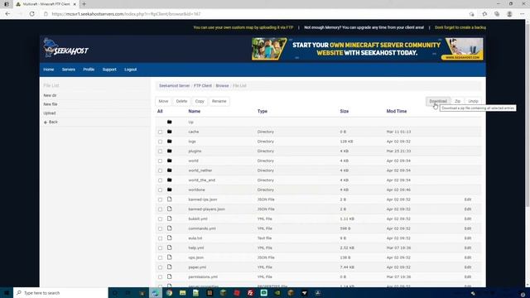
Task: Click the banned-players.json file icon
Action: (169, 209)
